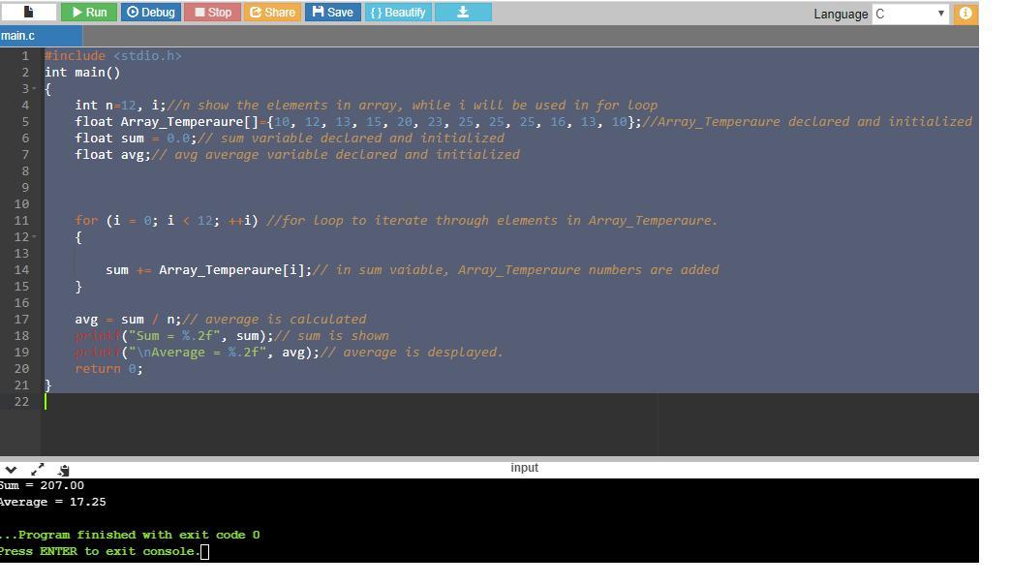Fold the for loop block at line 12
The image size is (1011, 585).
tap(36, 237)
